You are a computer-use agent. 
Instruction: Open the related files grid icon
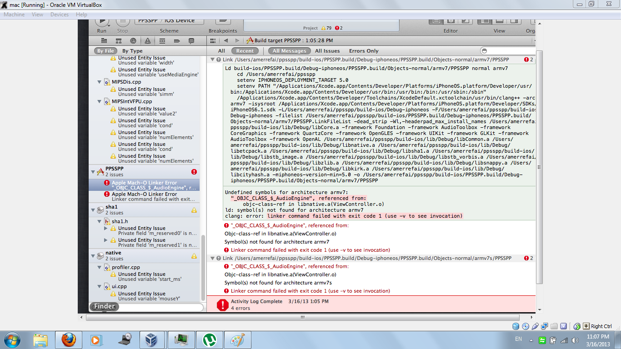[x=212, y=41]
